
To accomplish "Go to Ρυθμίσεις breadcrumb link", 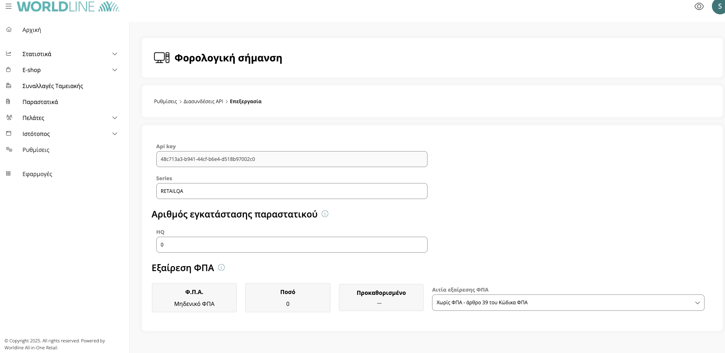I will coord(165,102).
